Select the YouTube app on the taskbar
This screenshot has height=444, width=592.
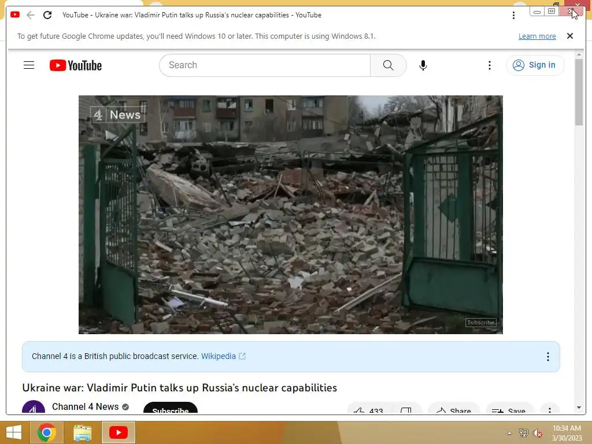coord(118,432)
